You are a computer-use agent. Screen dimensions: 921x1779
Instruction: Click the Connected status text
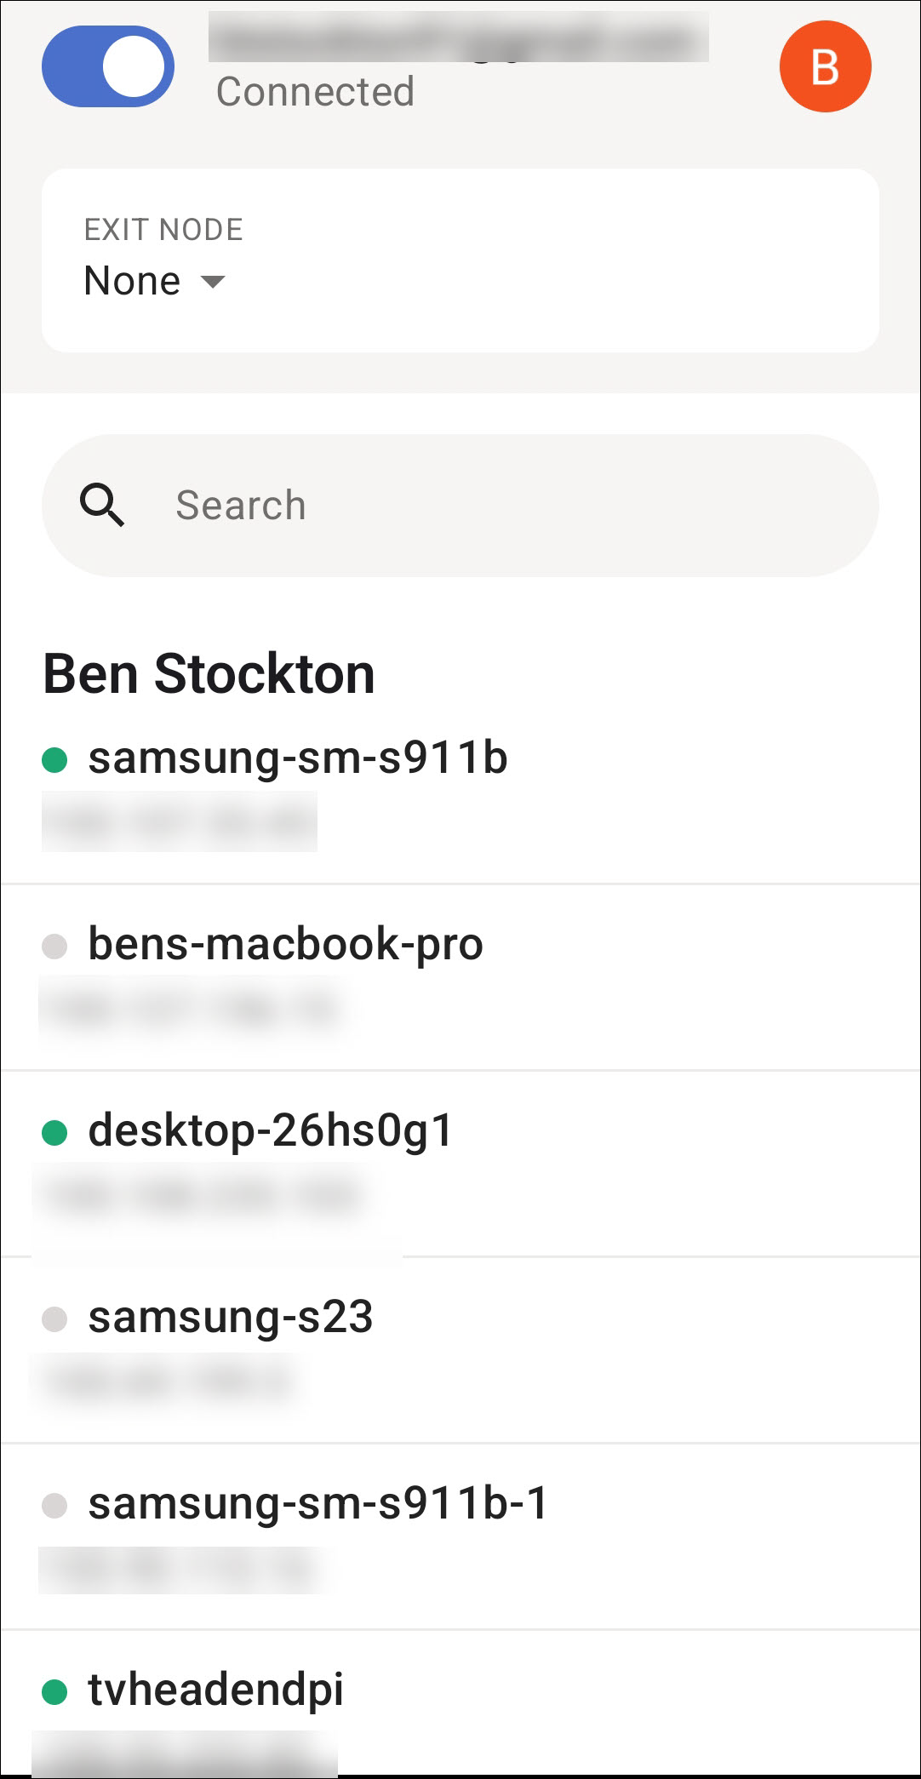(x=315, y=92)
